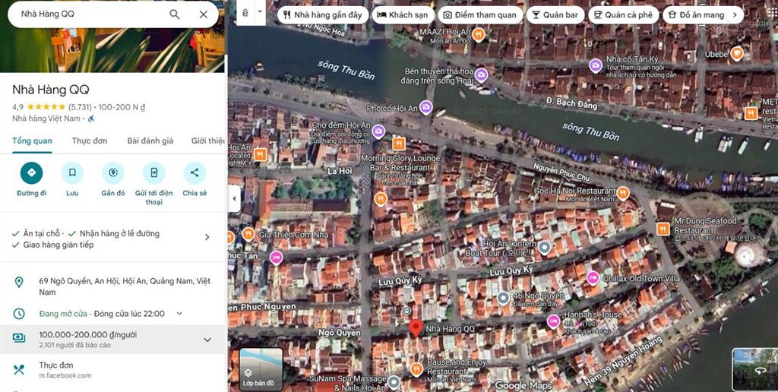Screen dimensions: 778x392
Task: Expand opening hours dropdown
Action: pos(179,314)
